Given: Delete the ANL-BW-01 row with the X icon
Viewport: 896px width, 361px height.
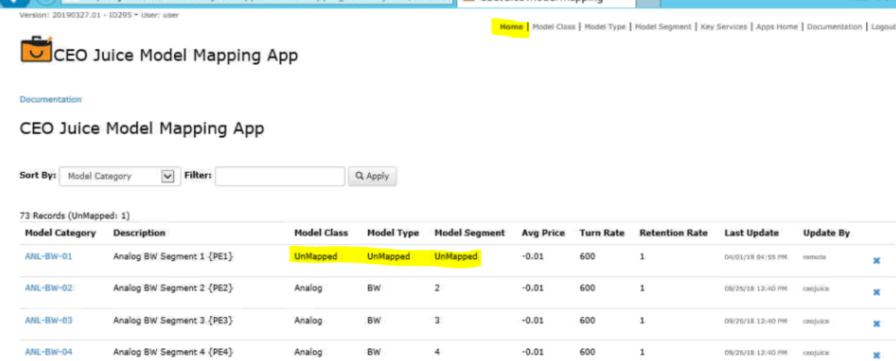Looking at the screenshot, I should 877,261.
